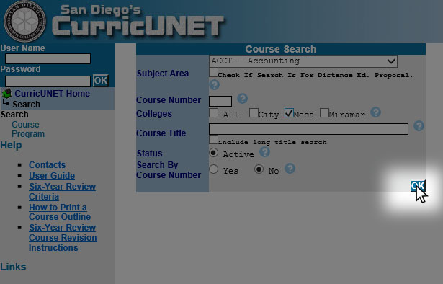This screenshot has width=443, height=284.
Task: Open help icon beside Course Title field
Action: (419, 125)
